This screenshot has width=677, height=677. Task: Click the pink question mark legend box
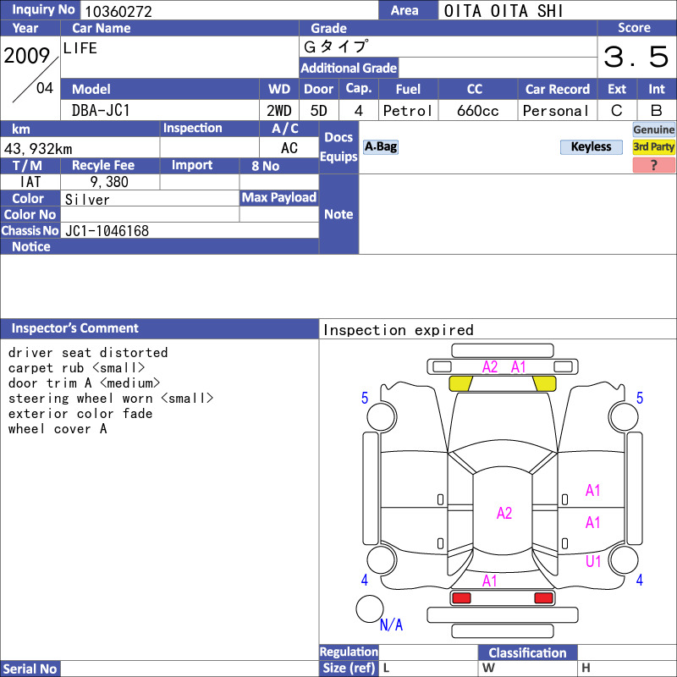(653, 165)
